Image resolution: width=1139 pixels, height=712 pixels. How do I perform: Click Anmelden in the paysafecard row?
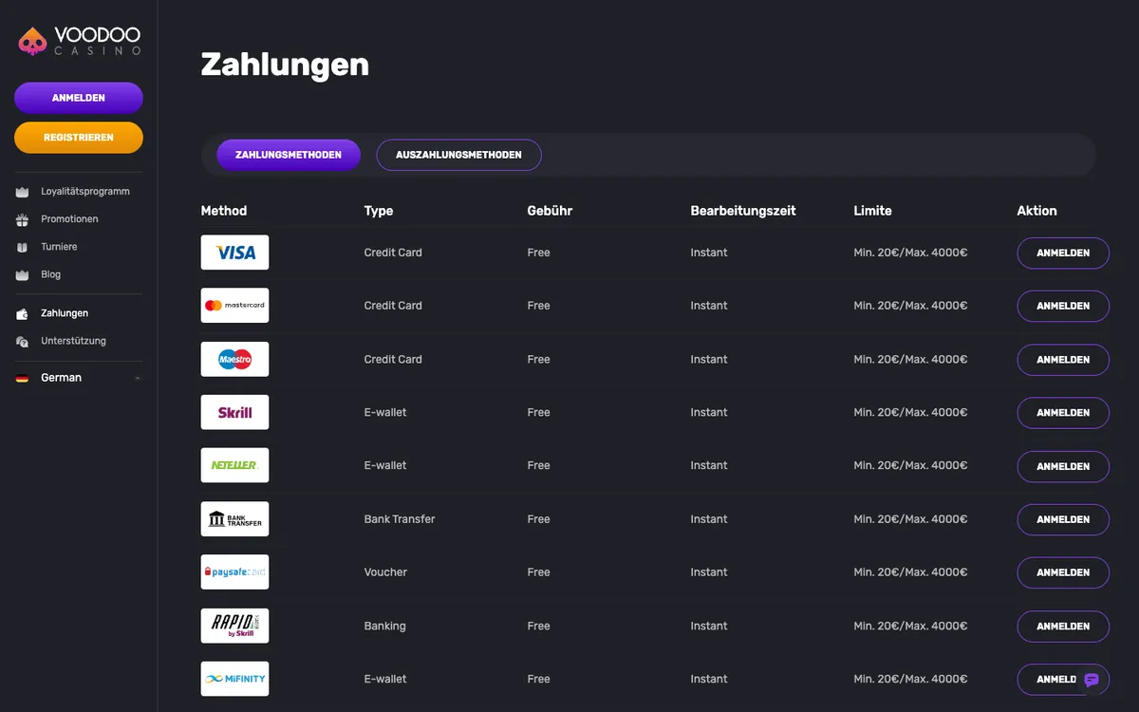click(x=1063, y=572)
